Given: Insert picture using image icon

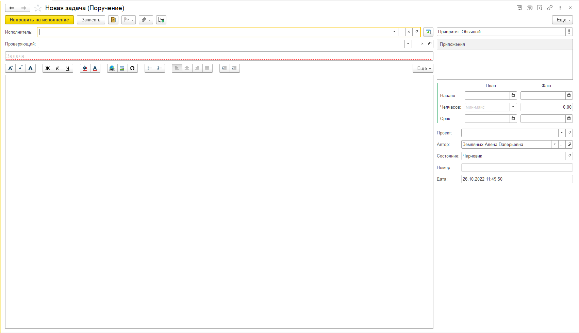Looking at the screenshot, I should tap(122, 68).
